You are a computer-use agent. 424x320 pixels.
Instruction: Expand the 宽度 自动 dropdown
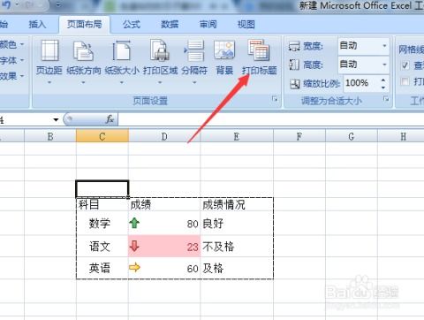click(384, 46)
